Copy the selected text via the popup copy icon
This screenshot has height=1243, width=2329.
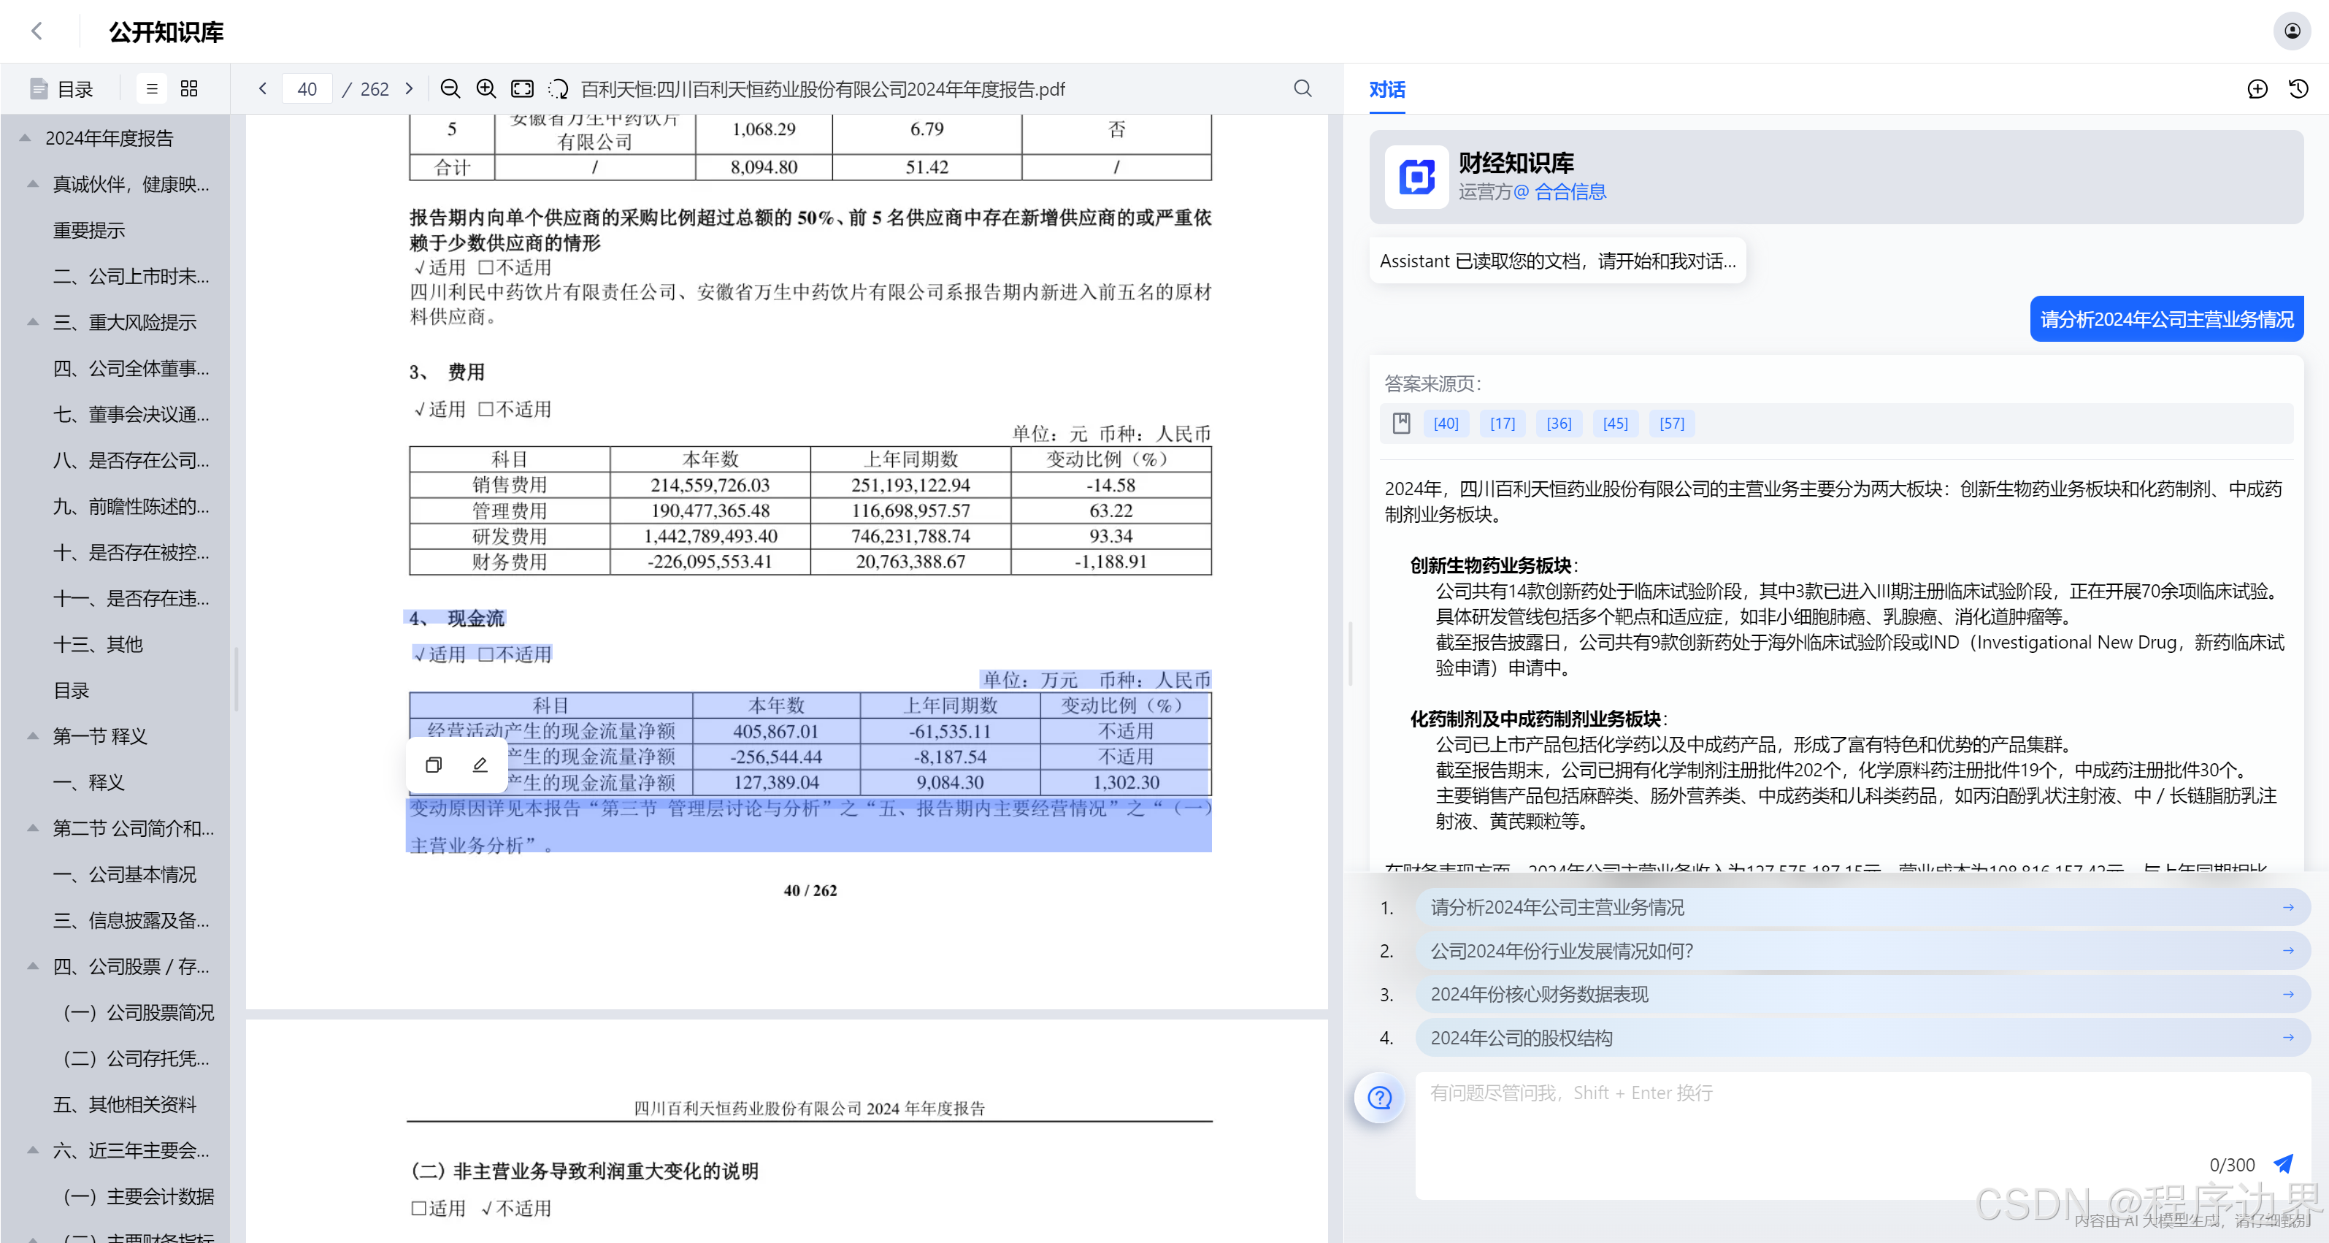pyautogui.click(x=434, y=765)
